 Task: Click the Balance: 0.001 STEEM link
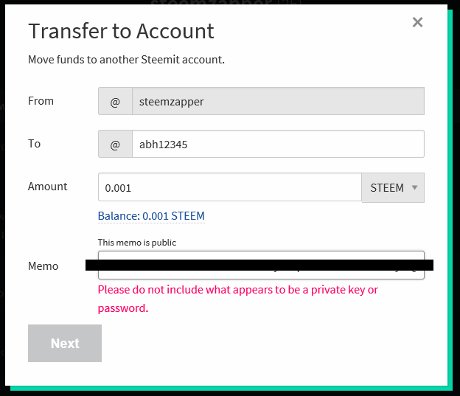tap(151, 216)
